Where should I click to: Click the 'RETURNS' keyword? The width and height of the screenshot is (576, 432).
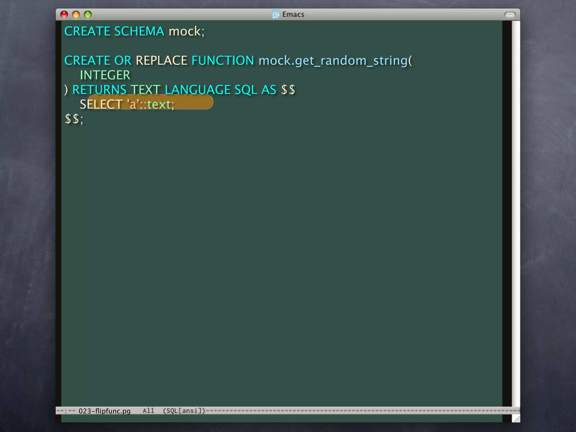point(100,90)
